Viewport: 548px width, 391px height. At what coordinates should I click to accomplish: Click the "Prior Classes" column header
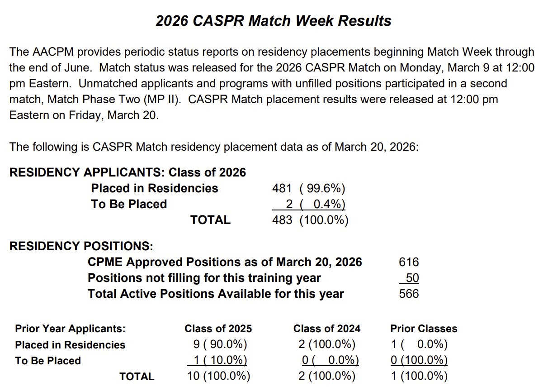[x=424, y=329]
